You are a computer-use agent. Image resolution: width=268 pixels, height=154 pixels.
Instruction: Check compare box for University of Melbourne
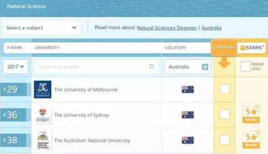(x=224, y=89)
